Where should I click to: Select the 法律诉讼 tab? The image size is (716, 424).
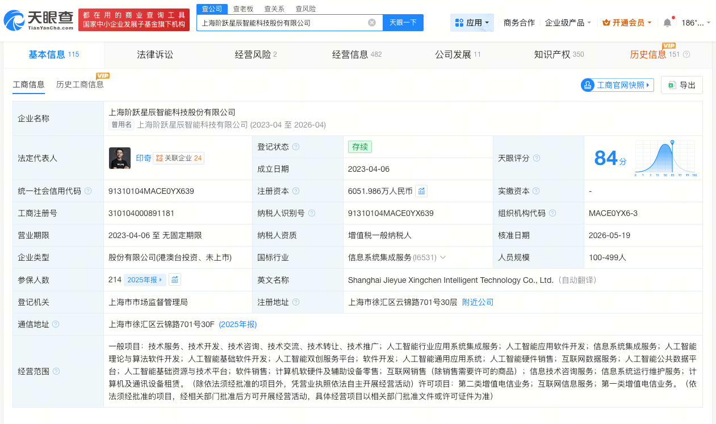154,54
